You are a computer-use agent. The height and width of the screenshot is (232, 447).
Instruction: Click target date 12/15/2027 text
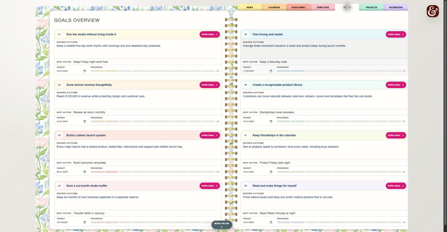tap(62, 222)
